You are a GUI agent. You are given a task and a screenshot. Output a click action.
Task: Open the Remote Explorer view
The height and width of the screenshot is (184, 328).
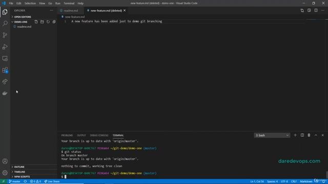pos(5,58)
